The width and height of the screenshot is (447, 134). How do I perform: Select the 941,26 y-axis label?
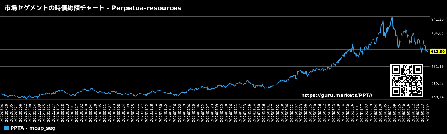pyautogui.click(x=437, y=19)
